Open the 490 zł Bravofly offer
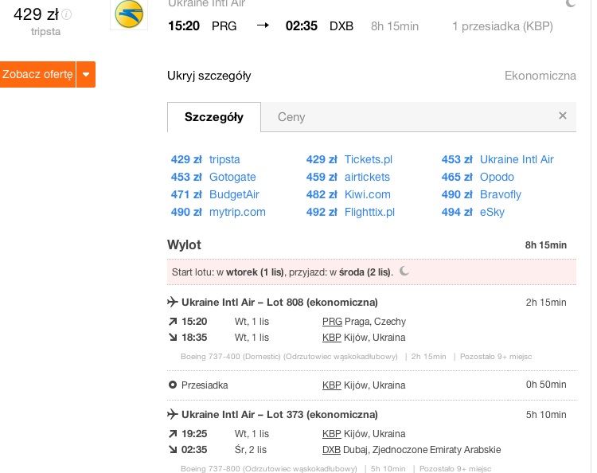The height and width of the screenshot is (473, 597). click(x=482, y=194)
